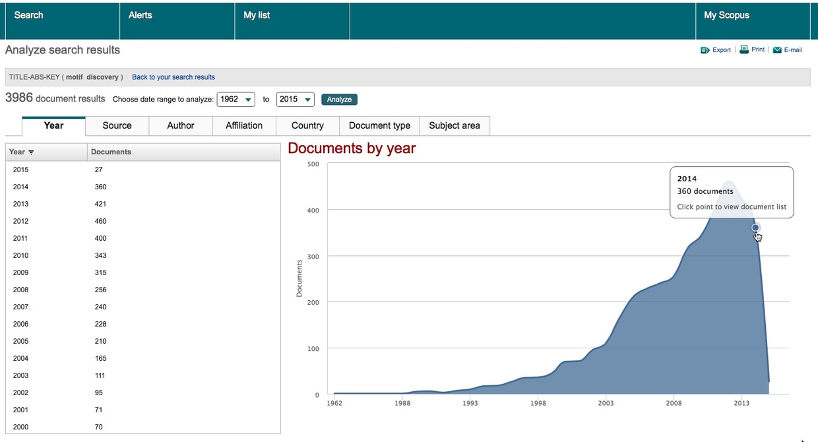Click the Print link text

pyautogui.click(x=758, y=49)
